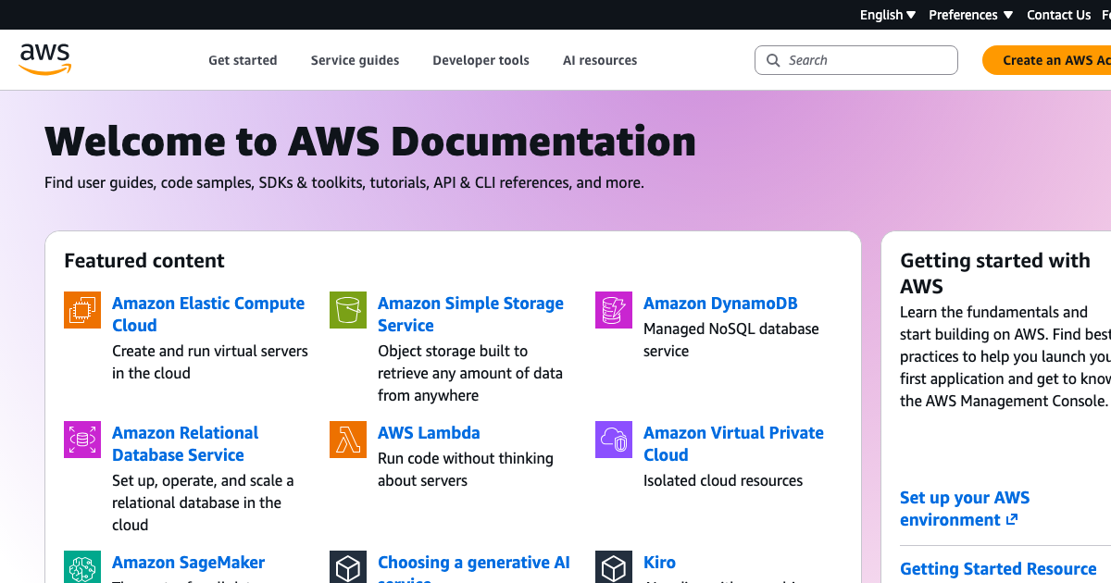Click the search magnifier icon
This screenshot has height=583, width=1111.
pos(773,59)
